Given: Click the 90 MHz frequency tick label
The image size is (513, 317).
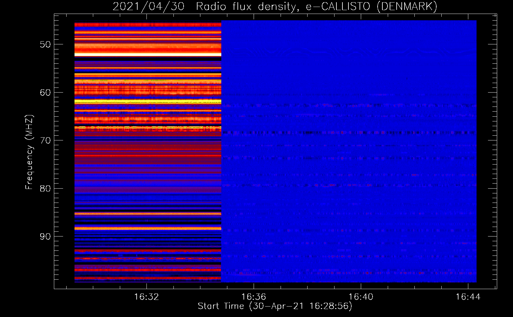Looking at the screenshot, I should point(45,236).
